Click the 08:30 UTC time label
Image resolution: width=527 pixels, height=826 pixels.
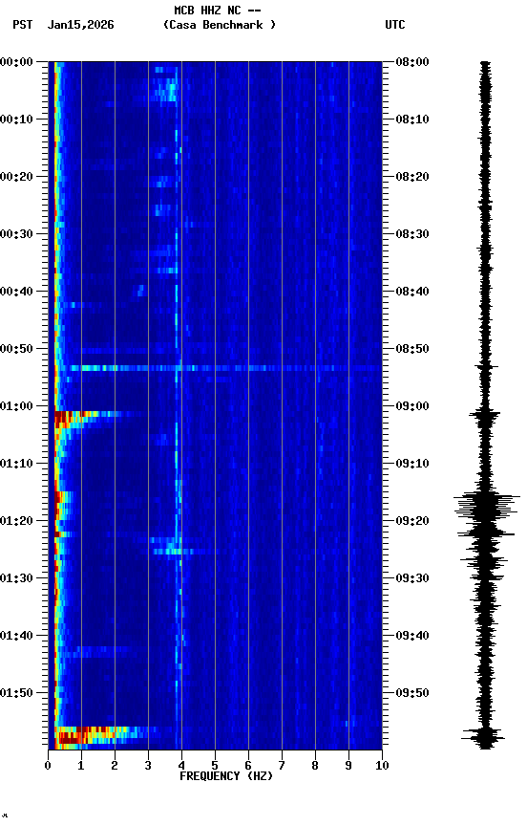[411, 234]
